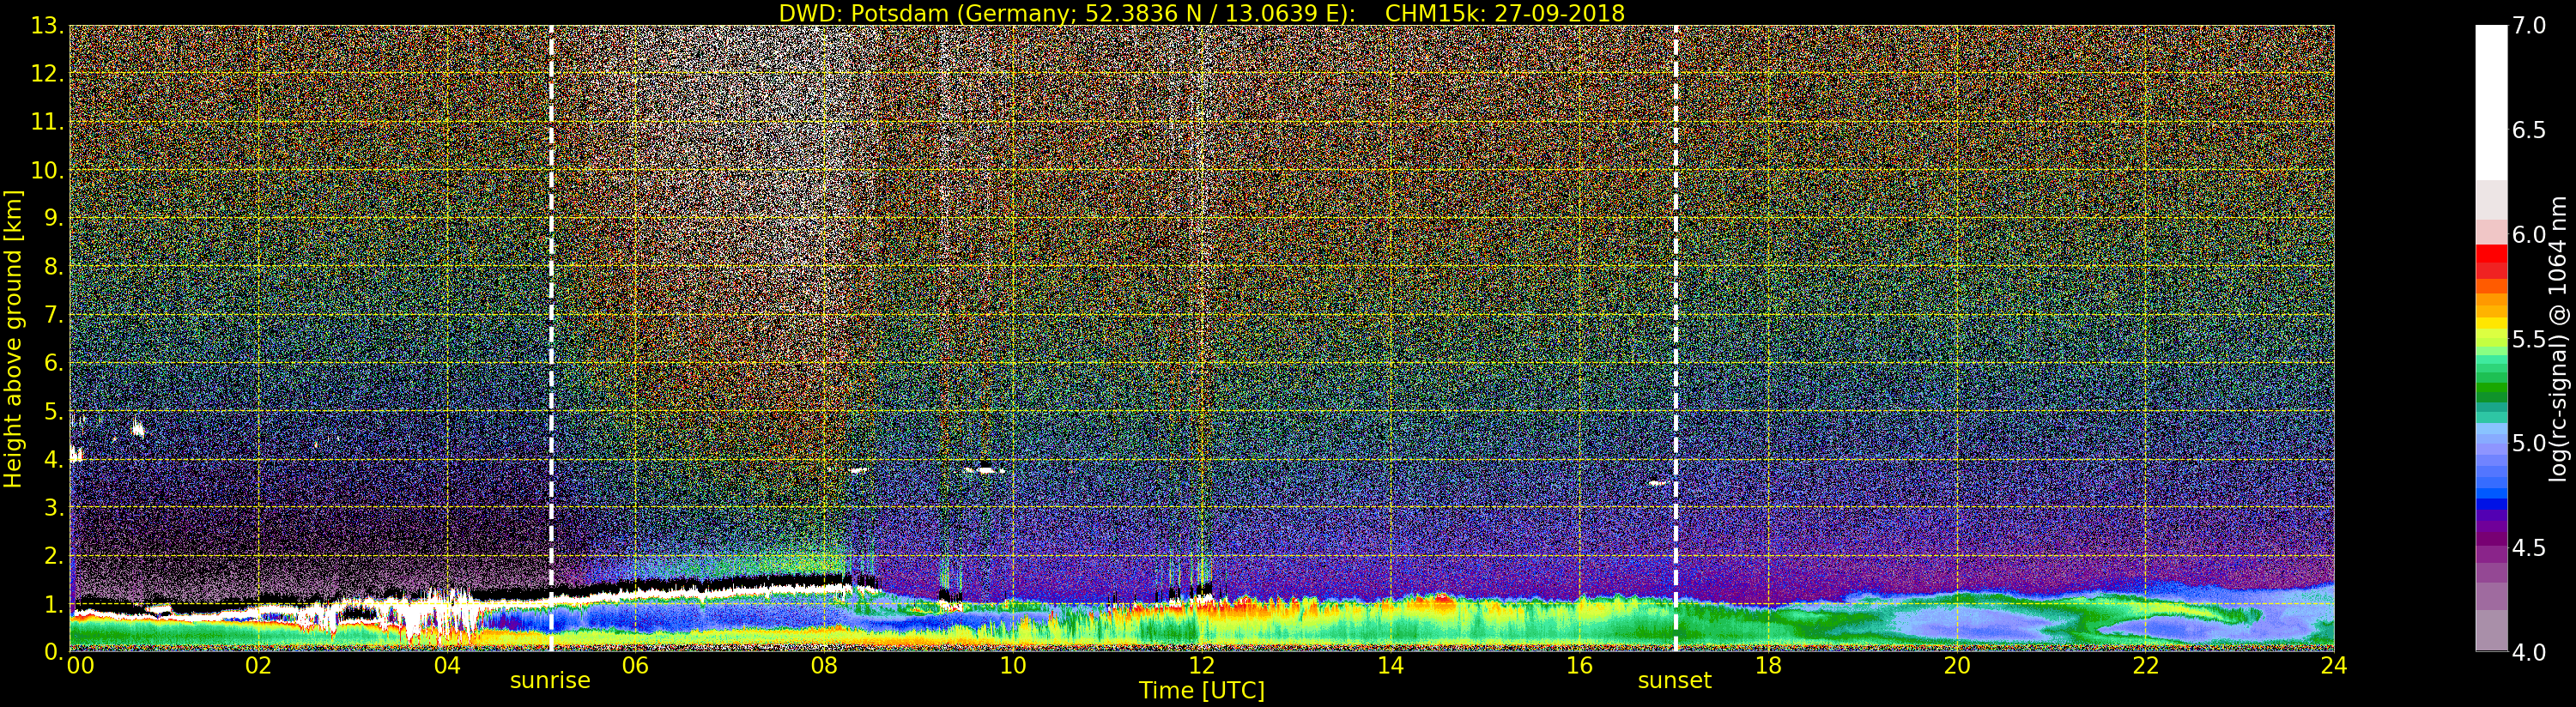This screenshot has height=707, width=2576.
Task: Click the "20" tick on the time axis
Action: 1957,665
